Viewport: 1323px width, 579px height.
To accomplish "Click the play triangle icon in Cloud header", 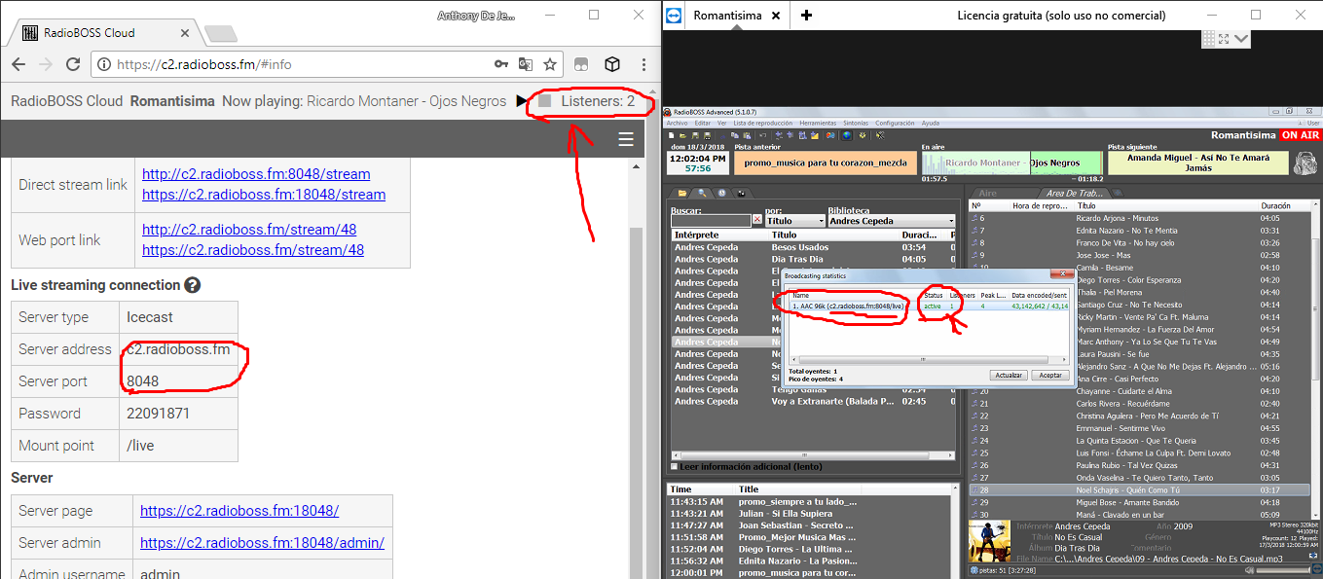I will click(x=523, y=101).
